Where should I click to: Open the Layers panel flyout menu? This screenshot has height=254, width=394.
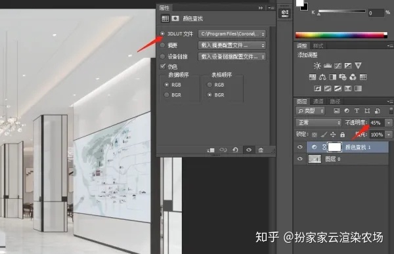(390, 102)
